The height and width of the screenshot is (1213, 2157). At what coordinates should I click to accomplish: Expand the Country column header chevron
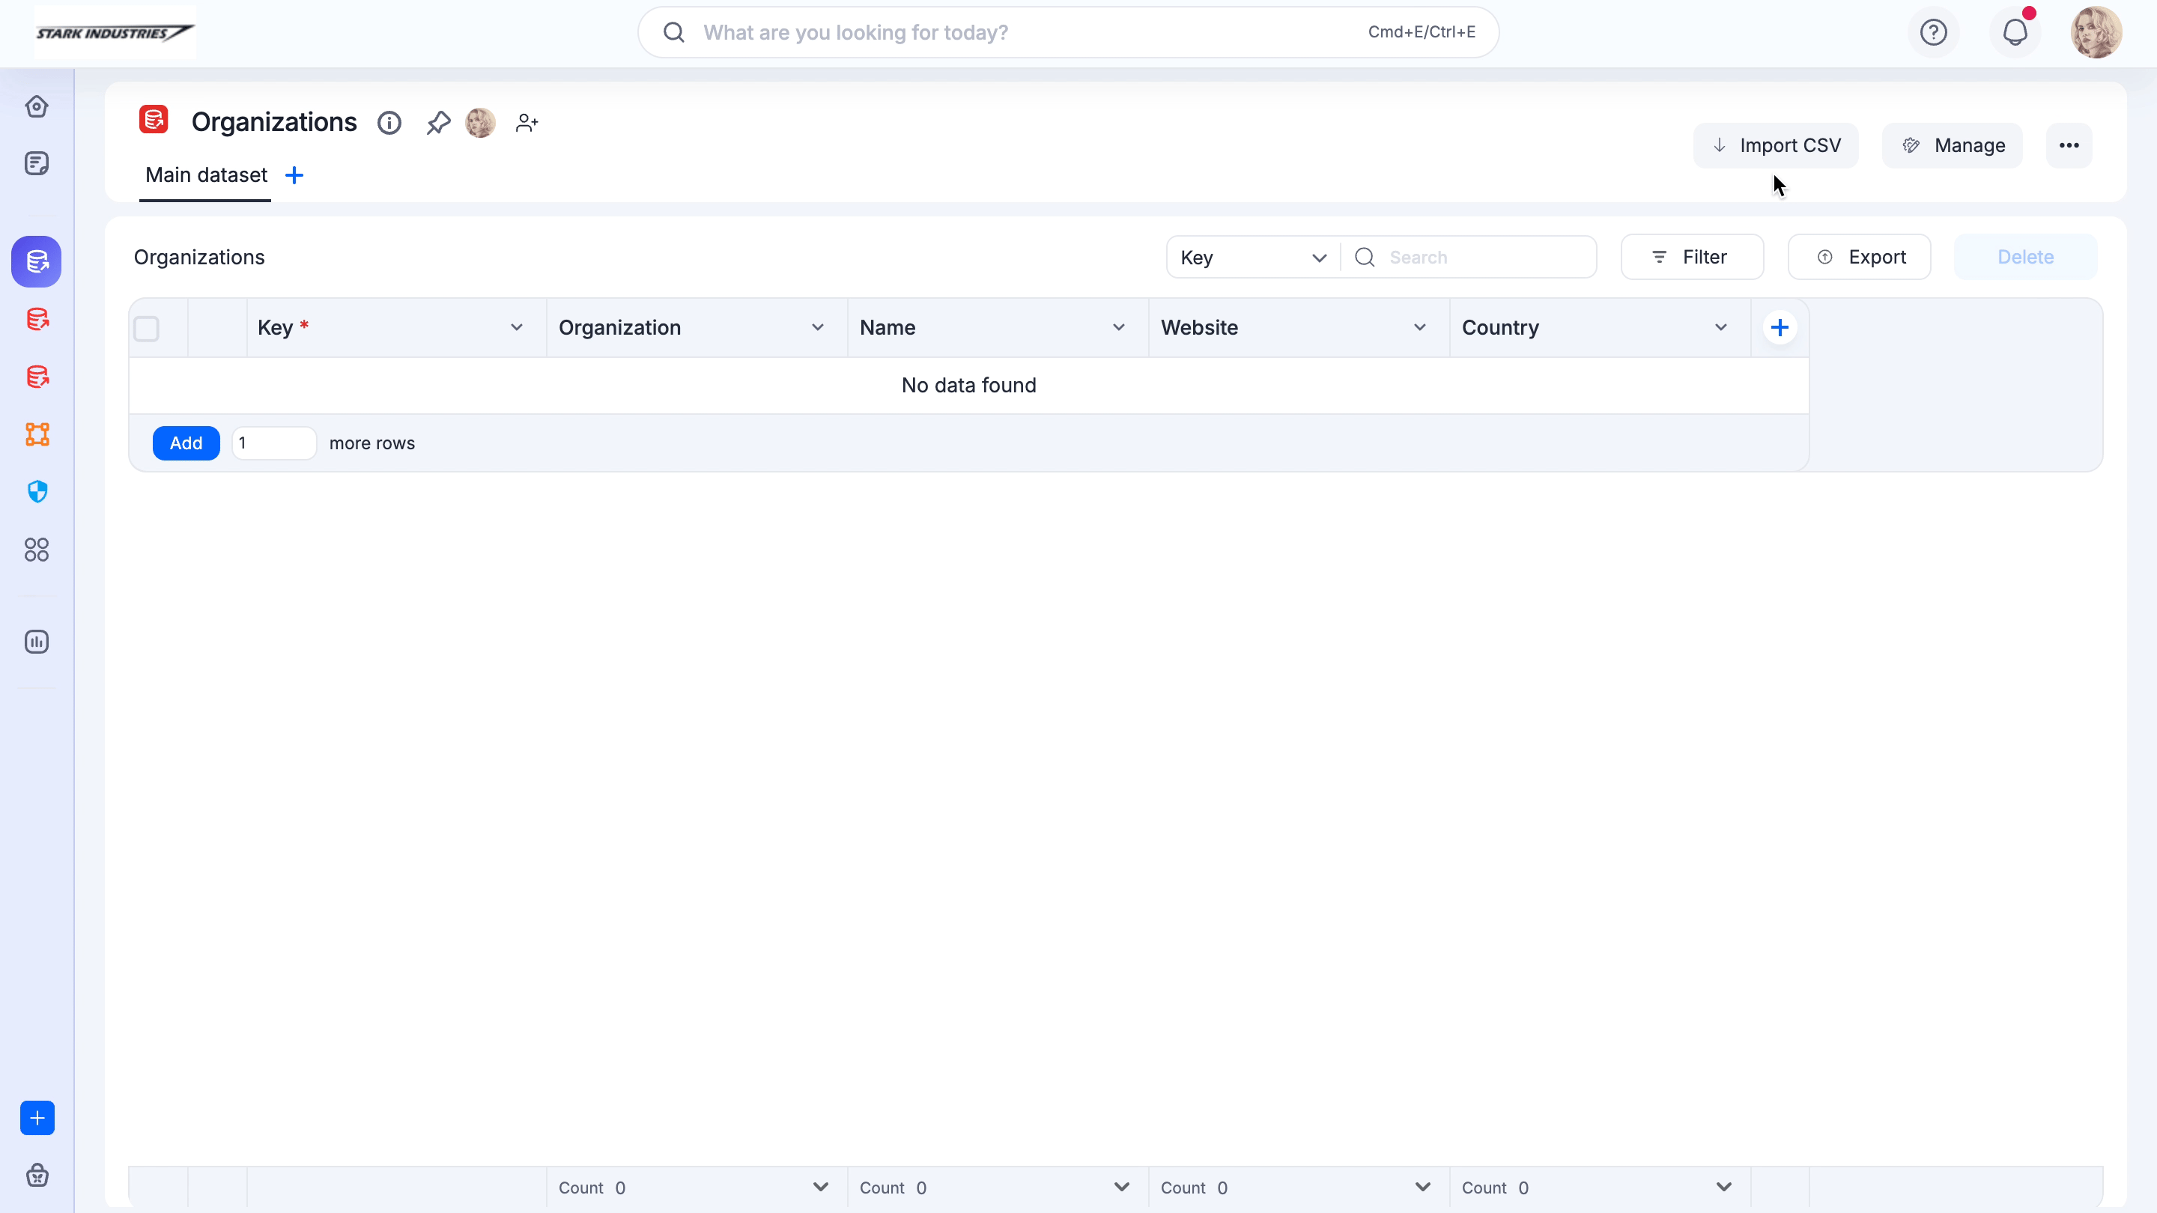(1721, 327)
